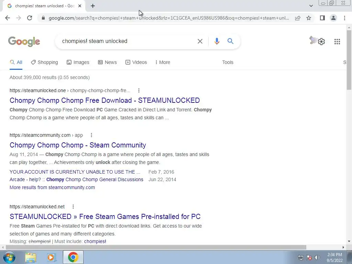
Task: Close the chompies! steam unlocked tab
Action: point(80,6)
